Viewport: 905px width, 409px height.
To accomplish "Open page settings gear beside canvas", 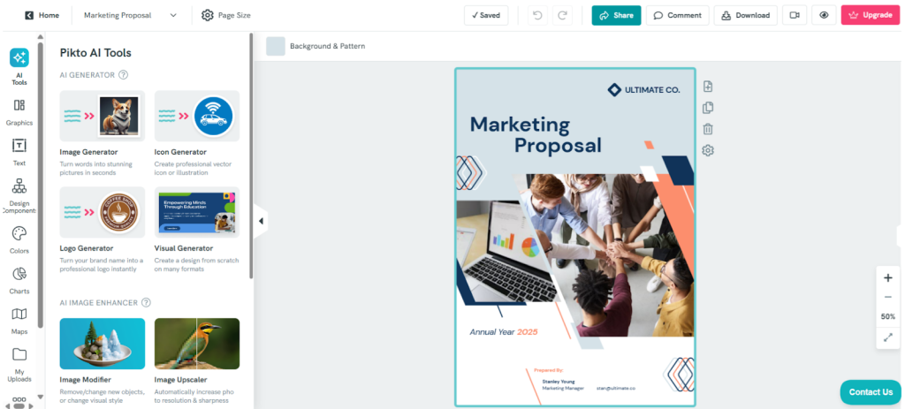I will pos(708,150).
